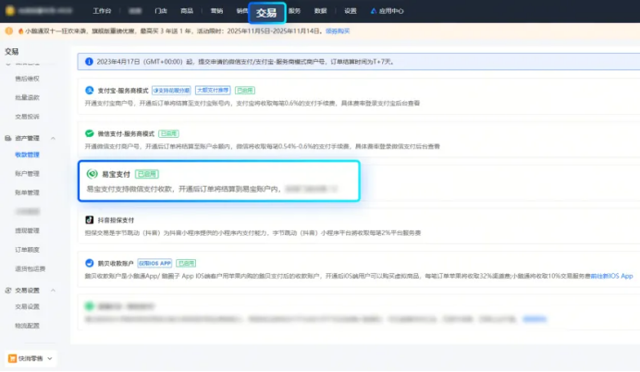Select 物流配置 in sidebar

coord(28,326)
